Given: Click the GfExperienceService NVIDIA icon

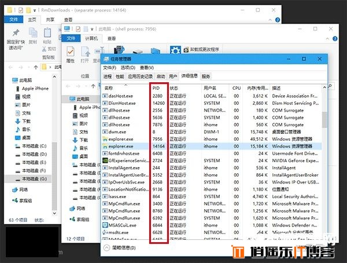Looking at the screenshot, I should (x=105, y=160).
